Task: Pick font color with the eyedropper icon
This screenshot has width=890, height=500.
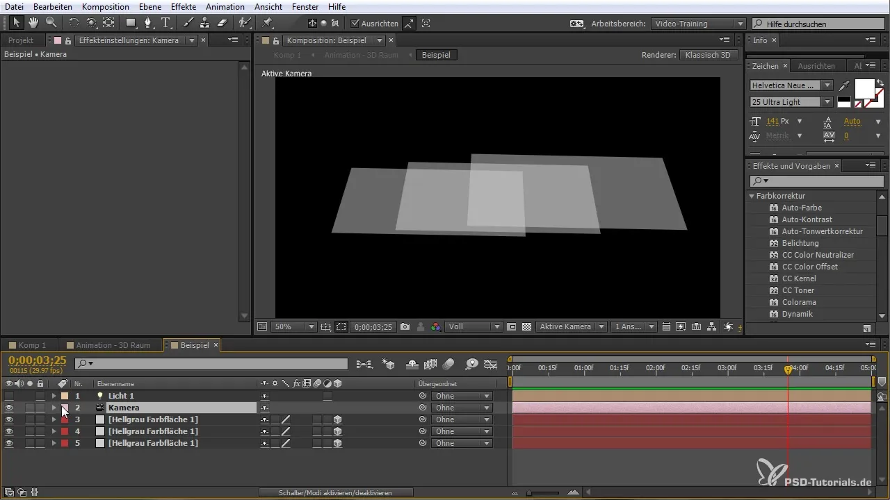Action: 844,86
